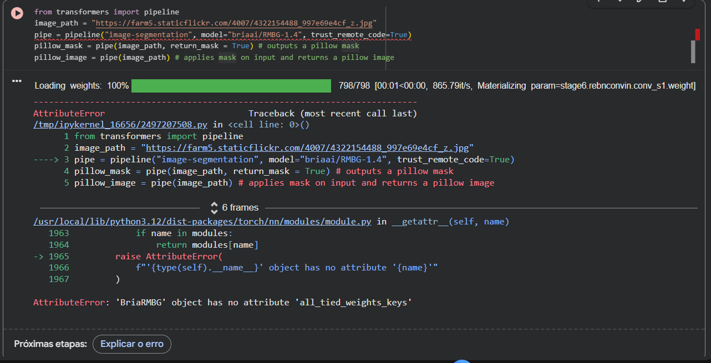
Task: Open the staticflickr image URL in traceback
Action: (307, 148)
